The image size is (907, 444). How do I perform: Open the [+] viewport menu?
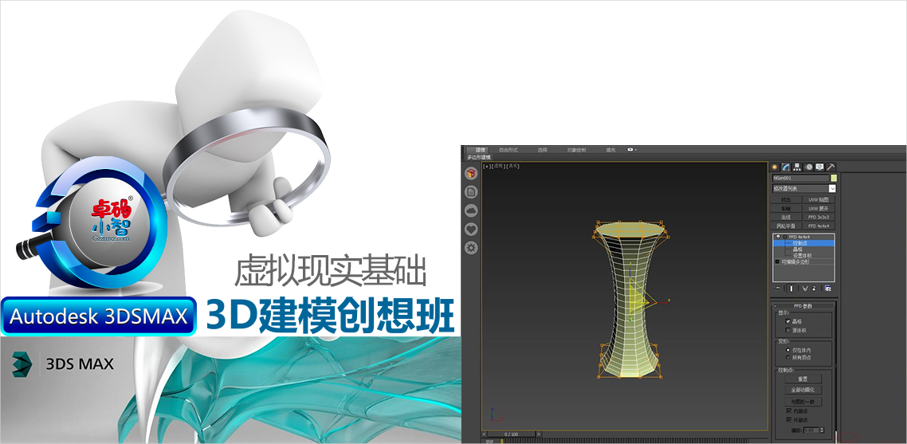click(486, 166)
